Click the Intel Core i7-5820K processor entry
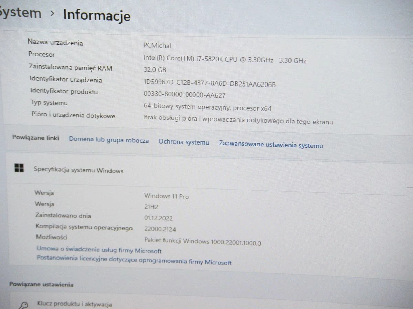 225,60
